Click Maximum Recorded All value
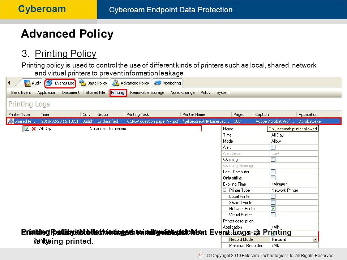The width and height of the screenshot is (347, 260). [294, 246]
